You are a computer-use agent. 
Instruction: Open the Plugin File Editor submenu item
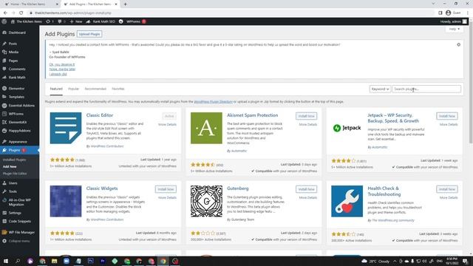[15, 174]
